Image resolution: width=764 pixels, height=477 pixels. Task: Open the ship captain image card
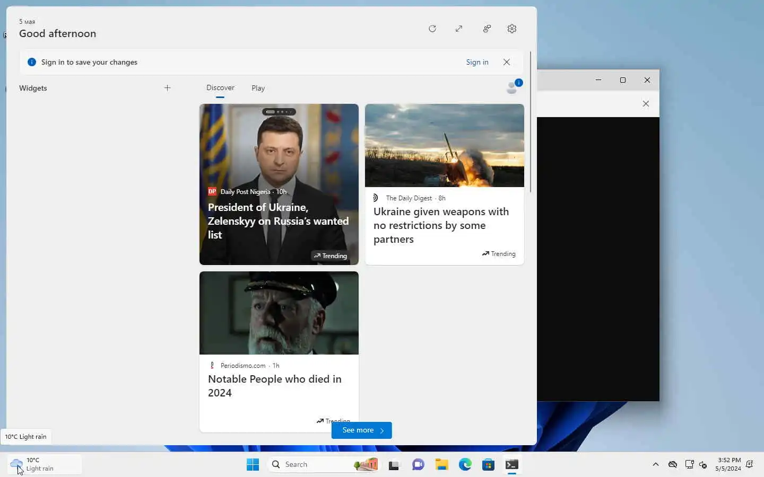point(279,313)
